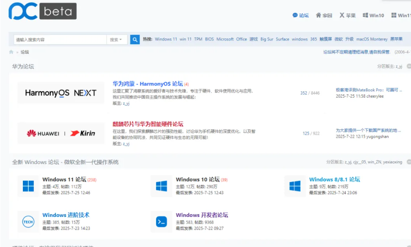Image resolution: width=411 pixels, height=247 pixels.
Task: Click moderator z_yj under 麒麟芯片 forum
Action: click(x=126, y=144)
